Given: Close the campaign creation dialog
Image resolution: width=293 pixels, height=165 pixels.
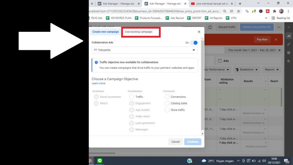Looking at the screenshot, I should tap(199, 32).
